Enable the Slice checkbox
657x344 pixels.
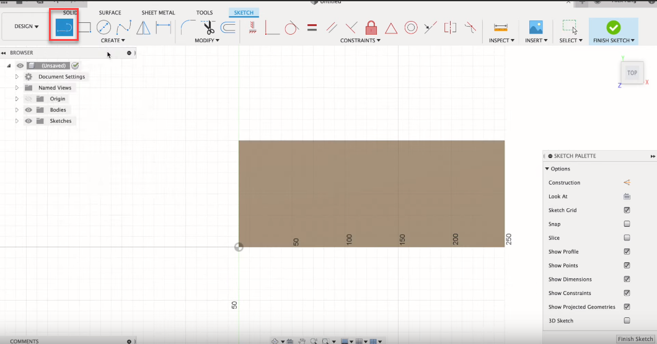pyautogui.click(x=627, y=238)
